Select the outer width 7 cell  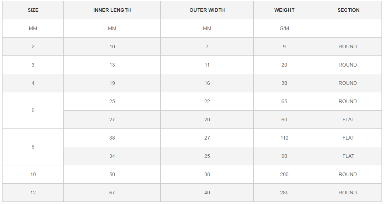tap(207, 47)
